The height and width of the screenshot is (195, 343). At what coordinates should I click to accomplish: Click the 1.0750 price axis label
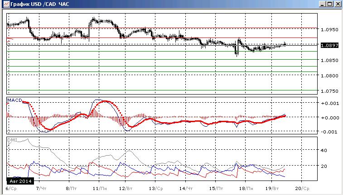(329, 91)
